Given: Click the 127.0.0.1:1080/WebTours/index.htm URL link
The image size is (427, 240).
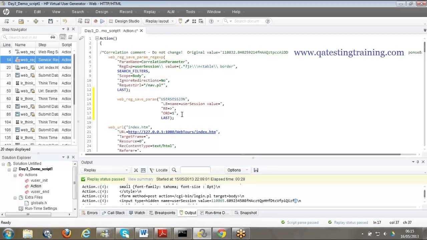Looking at the screenshot, I should pyautogui.click(x=172, y=132).
